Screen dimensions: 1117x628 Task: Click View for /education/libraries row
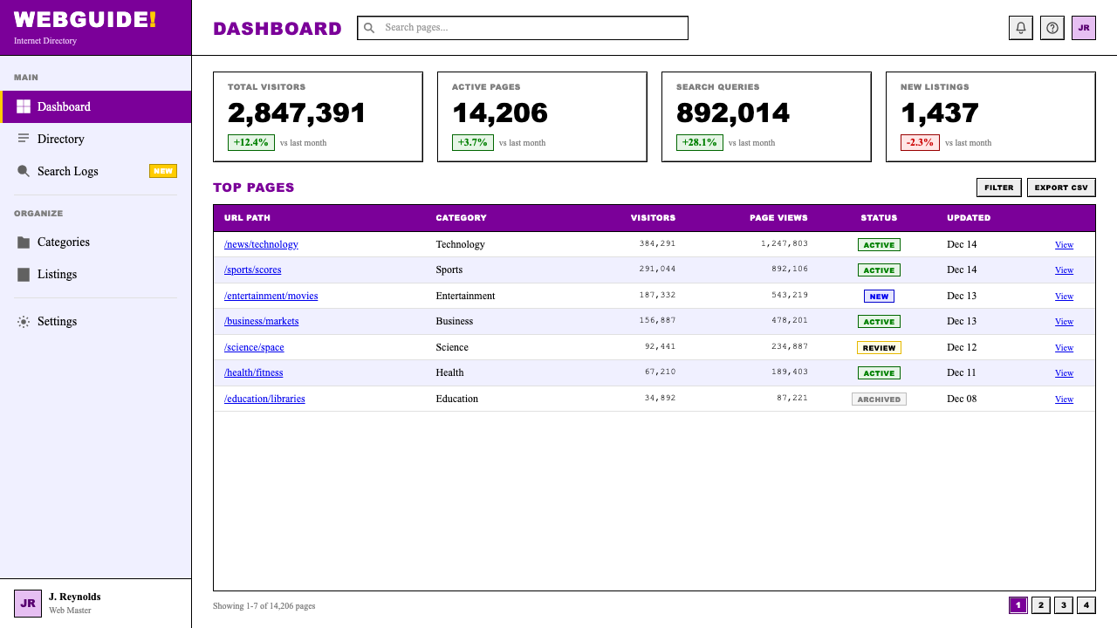[x=1064, y=399]
